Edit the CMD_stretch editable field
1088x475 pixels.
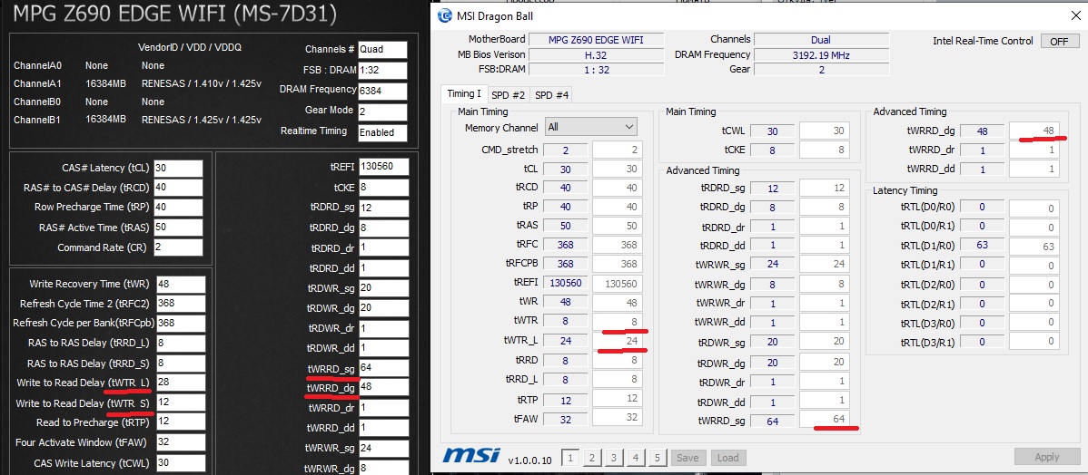click(618, 150)
